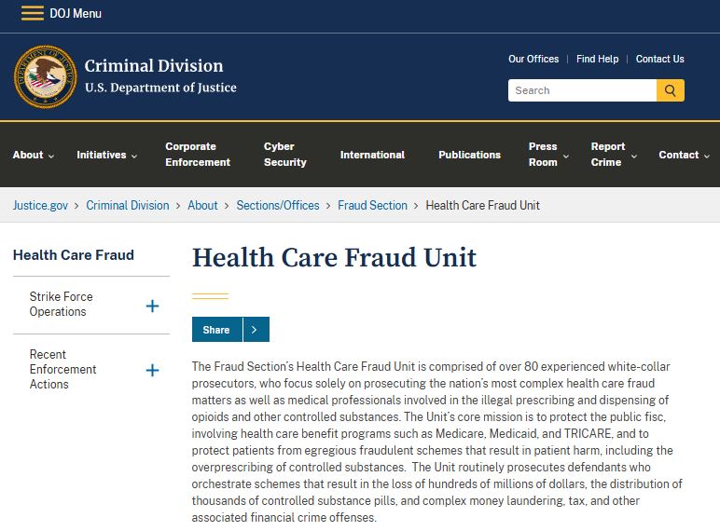Expand Recent Enforcement Actions plus icon
Image resolution: width=720 pixels, height=531 pixels.
(152, 370)
